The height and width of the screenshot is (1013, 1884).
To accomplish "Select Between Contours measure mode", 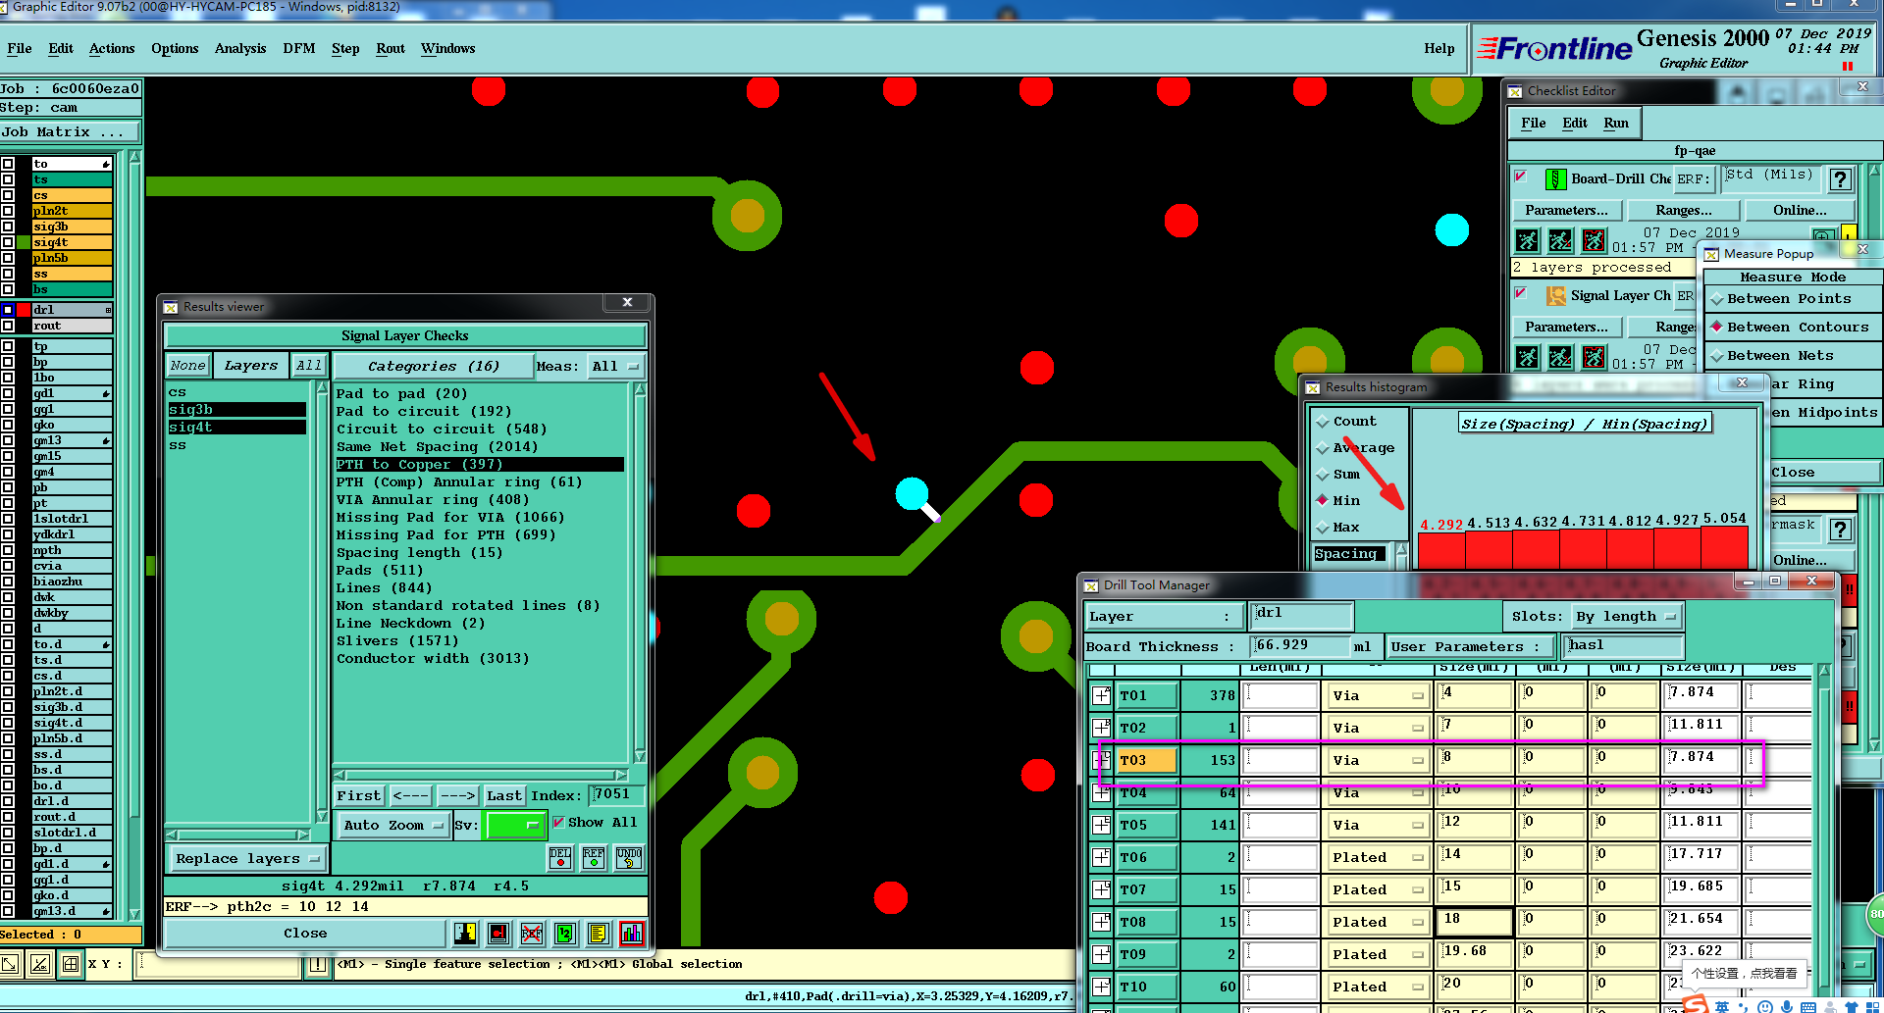I will (1793, 328).
